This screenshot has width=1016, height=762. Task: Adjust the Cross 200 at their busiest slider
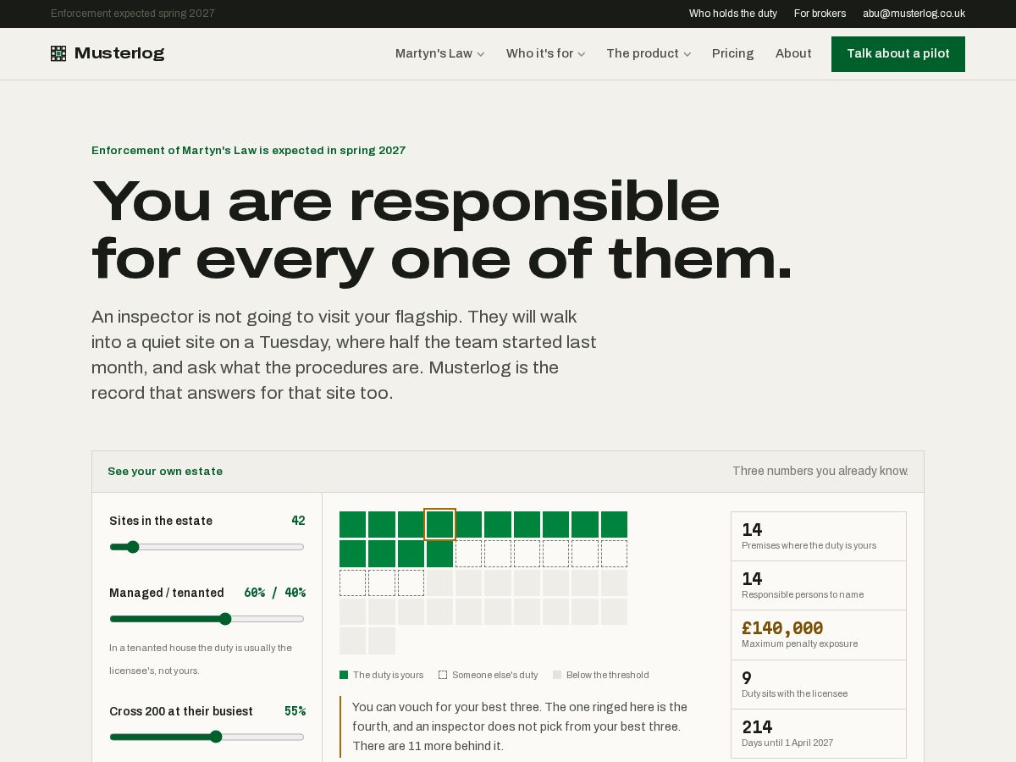tap(207, 737)
